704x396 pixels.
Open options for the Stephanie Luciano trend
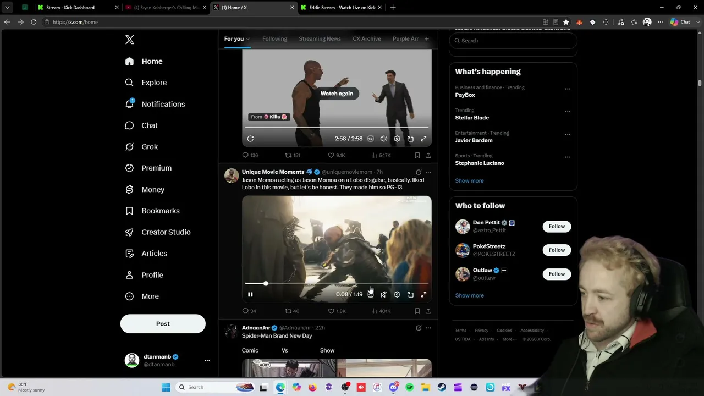(568, 157)
